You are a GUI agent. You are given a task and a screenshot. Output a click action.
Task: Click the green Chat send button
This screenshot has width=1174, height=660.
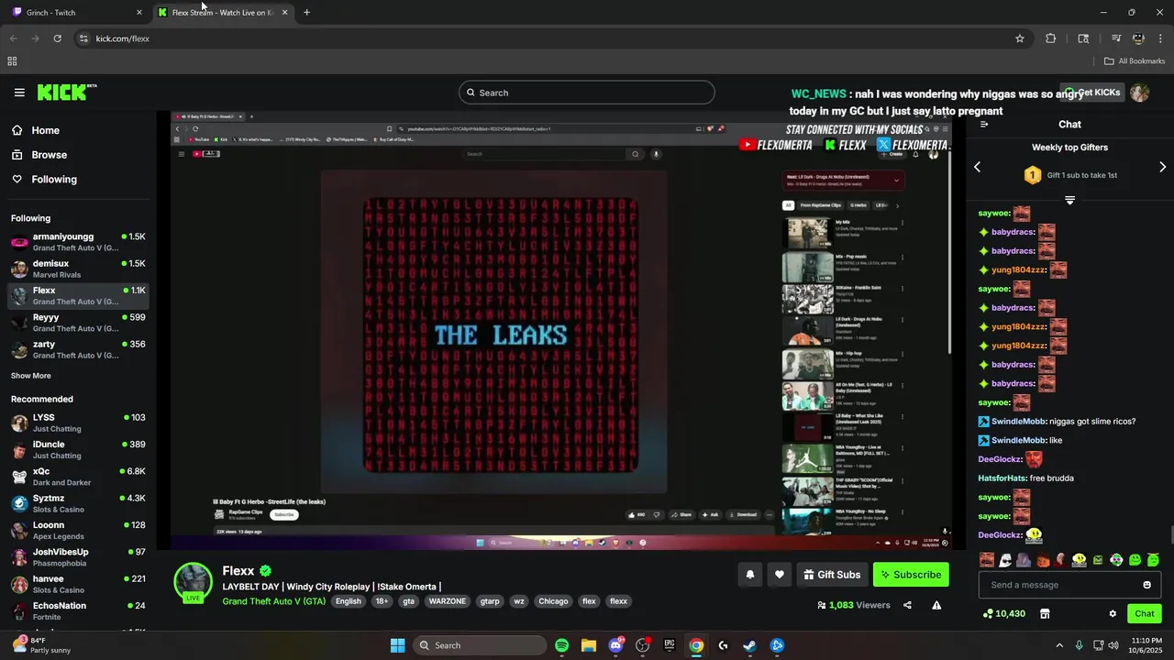pyautogui.click(x=1145, y=614)
